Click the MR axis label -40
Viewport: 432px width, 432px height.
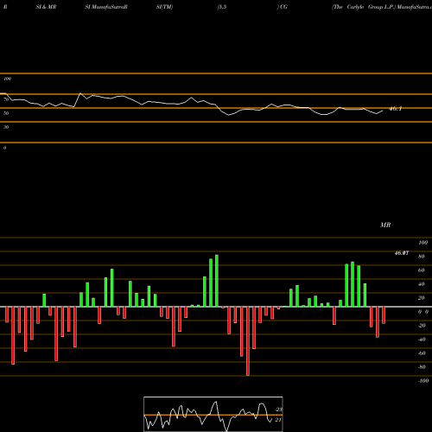pyautogui.click(x=422, y=340)
